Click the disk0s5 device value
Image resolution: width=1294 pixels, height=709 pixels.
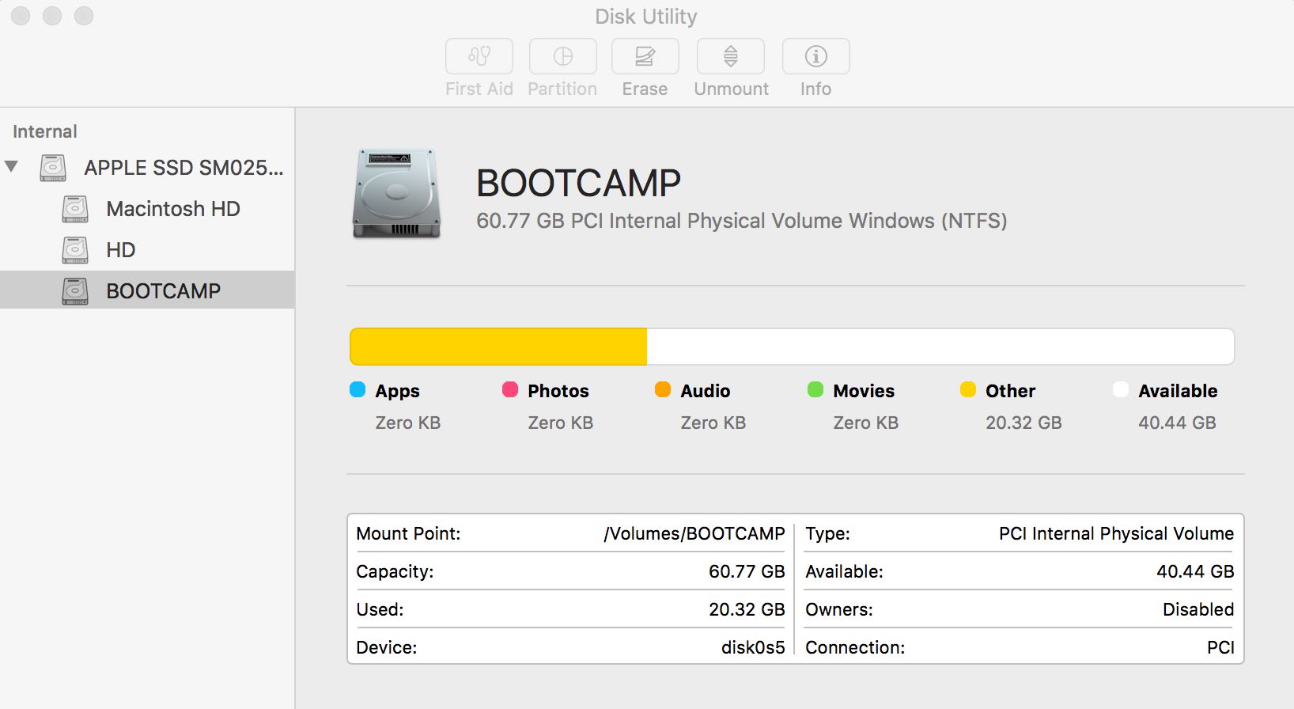click(753, 647)
